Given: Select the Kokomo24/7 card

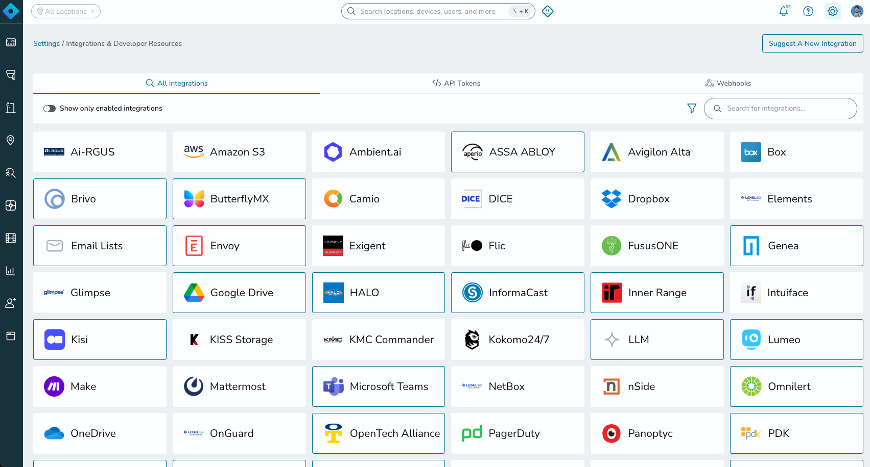Looking at the screenshot, I should tap(518, 340).
